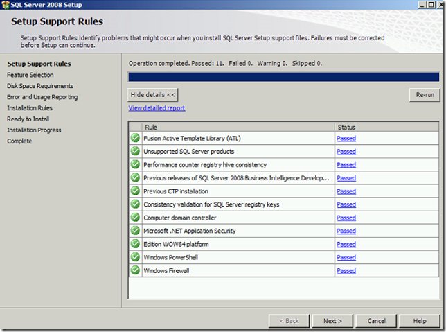
Task: Select Windows PowerShell rule text
Action: 170,257
